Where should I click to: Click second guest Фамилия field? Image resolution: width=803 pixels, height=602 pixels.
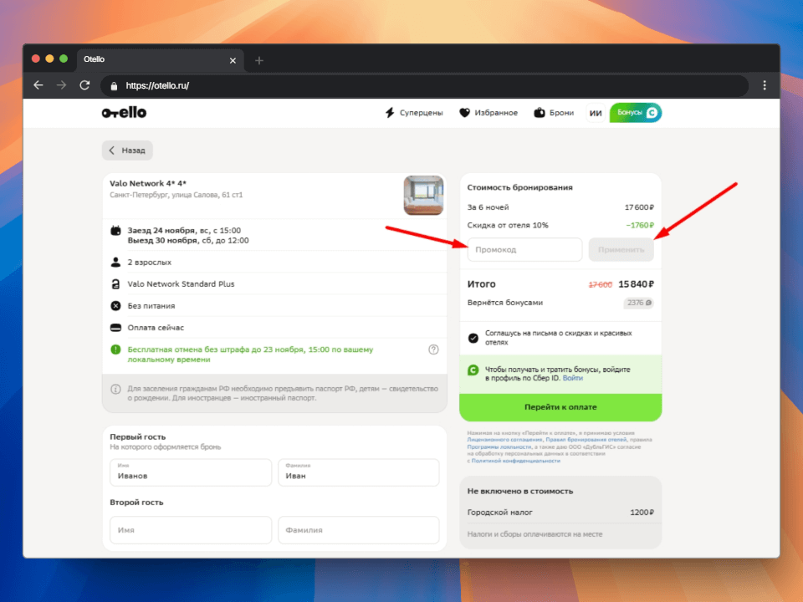pos(359,530)
